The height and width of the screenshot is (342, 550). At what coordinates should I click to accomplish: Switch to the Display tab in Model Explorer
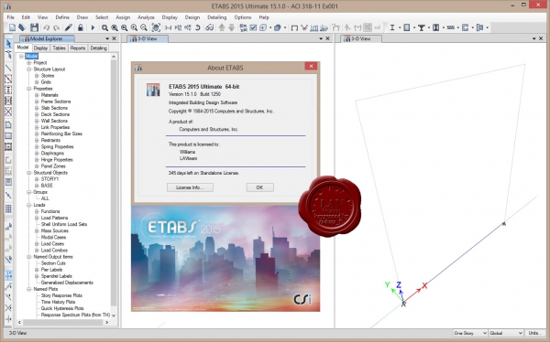coord(40,48)
